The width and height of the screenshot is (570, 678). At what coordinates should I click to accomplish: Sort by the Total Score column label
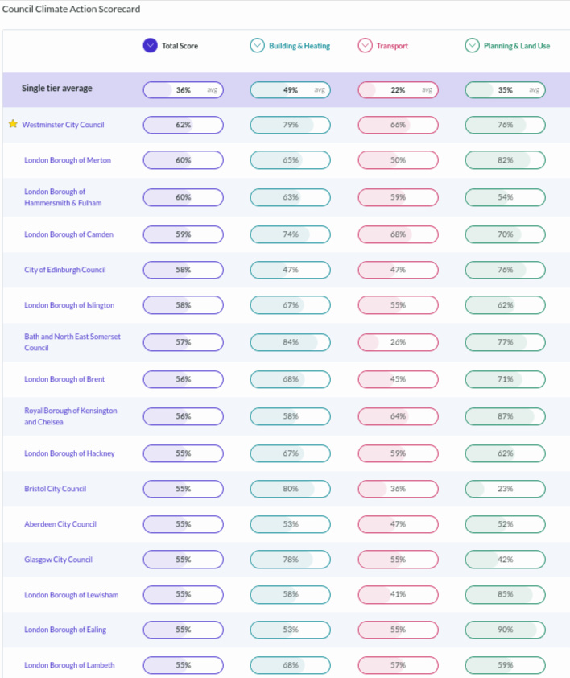click(180, 46)
